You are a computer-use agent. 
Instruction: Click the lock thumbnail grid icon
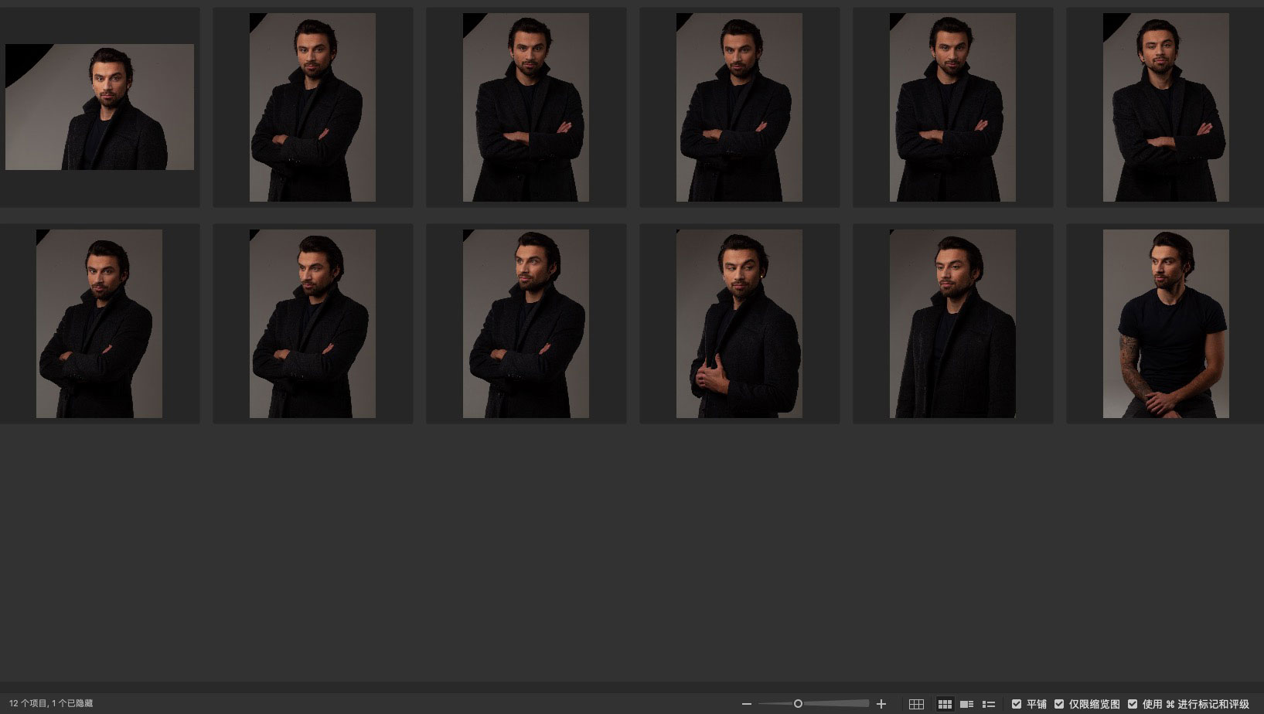point(916,704)
